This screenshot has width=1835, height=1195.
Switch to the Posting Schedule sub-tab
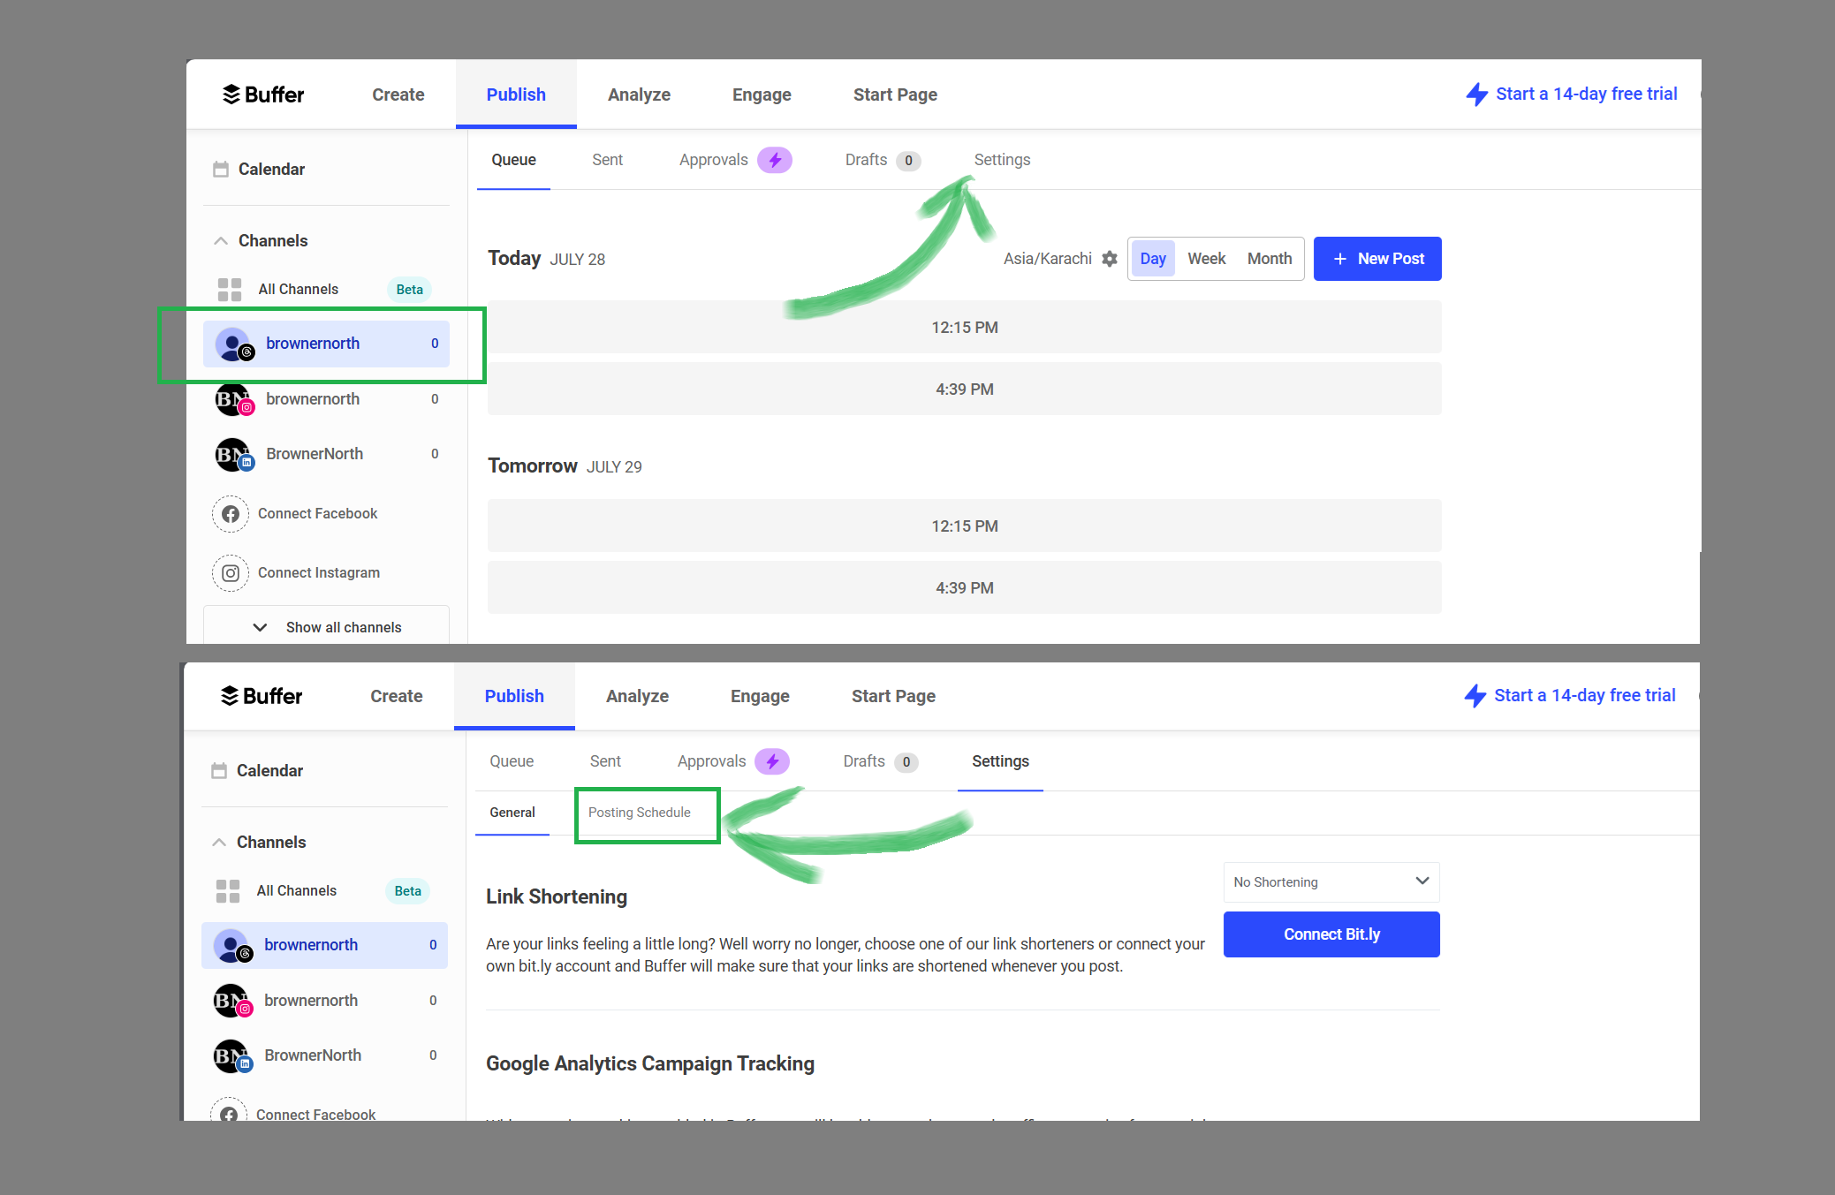(x=640, y=813)
